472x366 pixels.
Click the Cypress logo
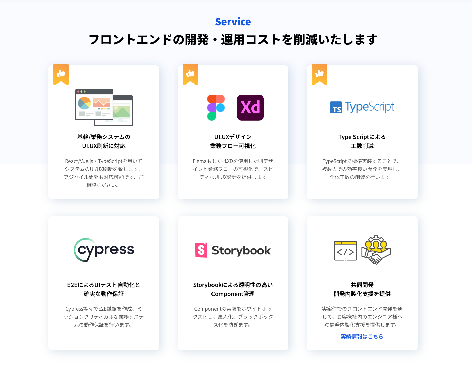(104, 250)
